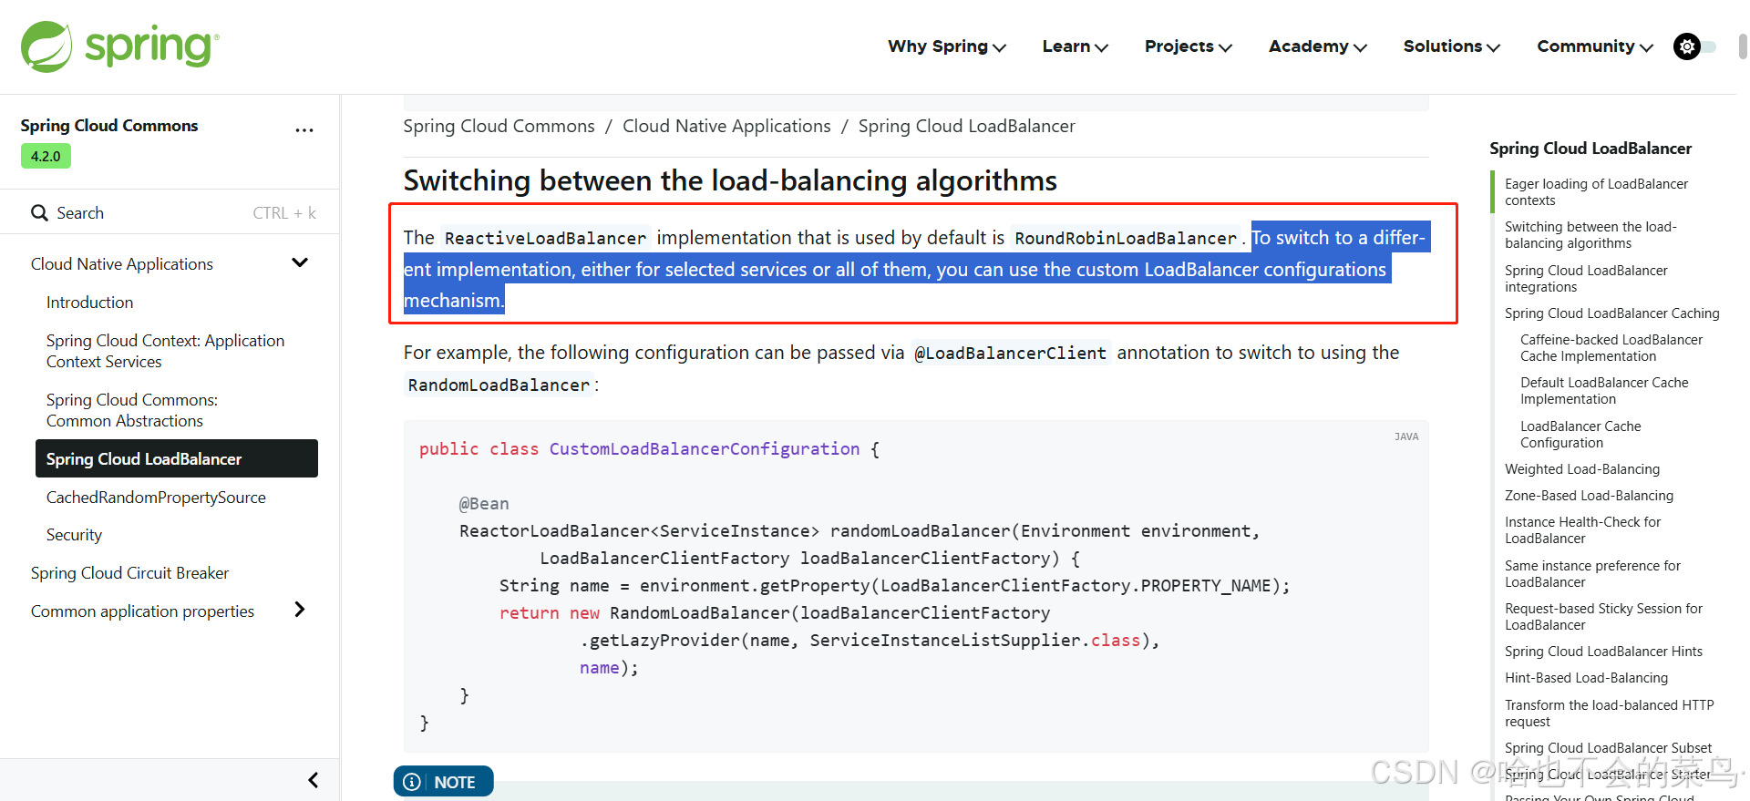Go to Request-based Sticky Session for LoadBalancer
1750x801 pixels.
(1603, 617)
